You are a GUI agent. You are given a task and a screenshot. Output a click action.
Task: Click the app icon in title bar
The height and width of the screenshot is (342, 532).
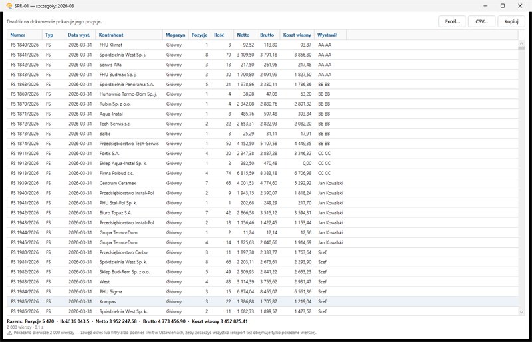point(9,6)
